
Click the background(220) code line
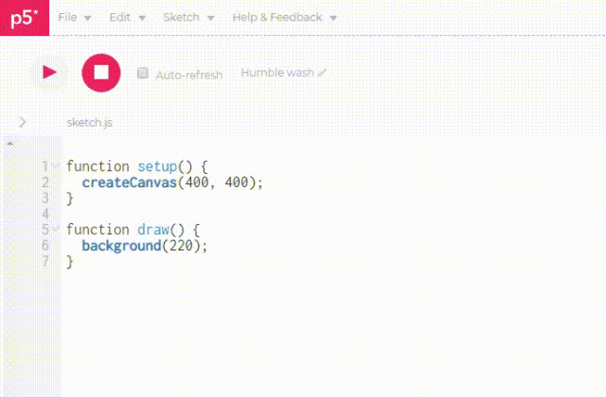[x=144, y=245]
